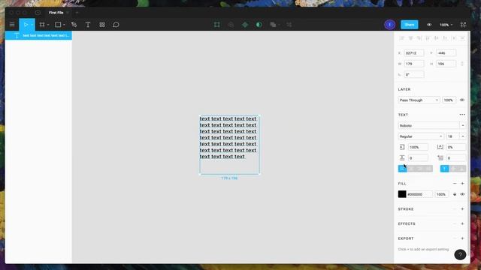Viewport: 481px width, 270px height.
Task: Add a stroke with plus icon
Action: pos(462,208)
